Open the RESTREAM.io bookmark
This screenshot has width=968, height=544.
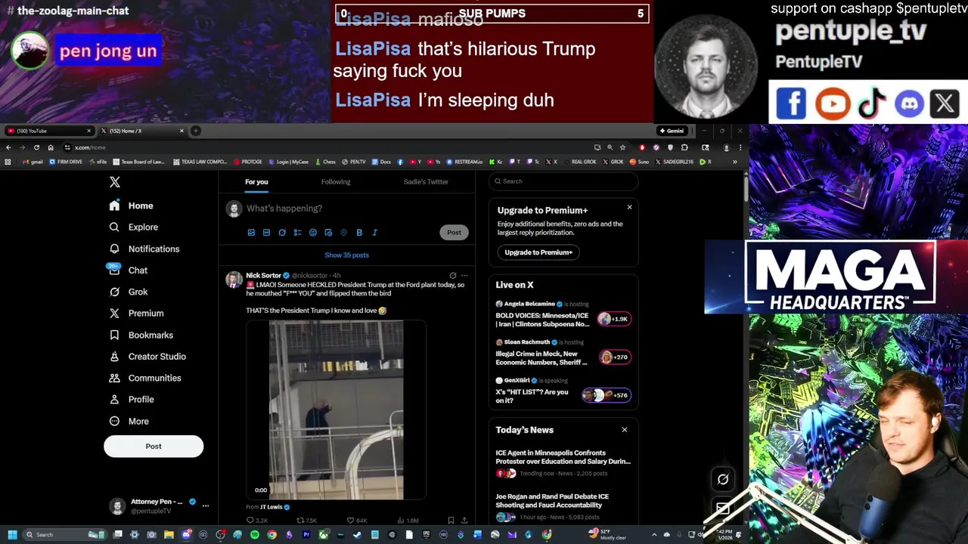coord(464,162)
